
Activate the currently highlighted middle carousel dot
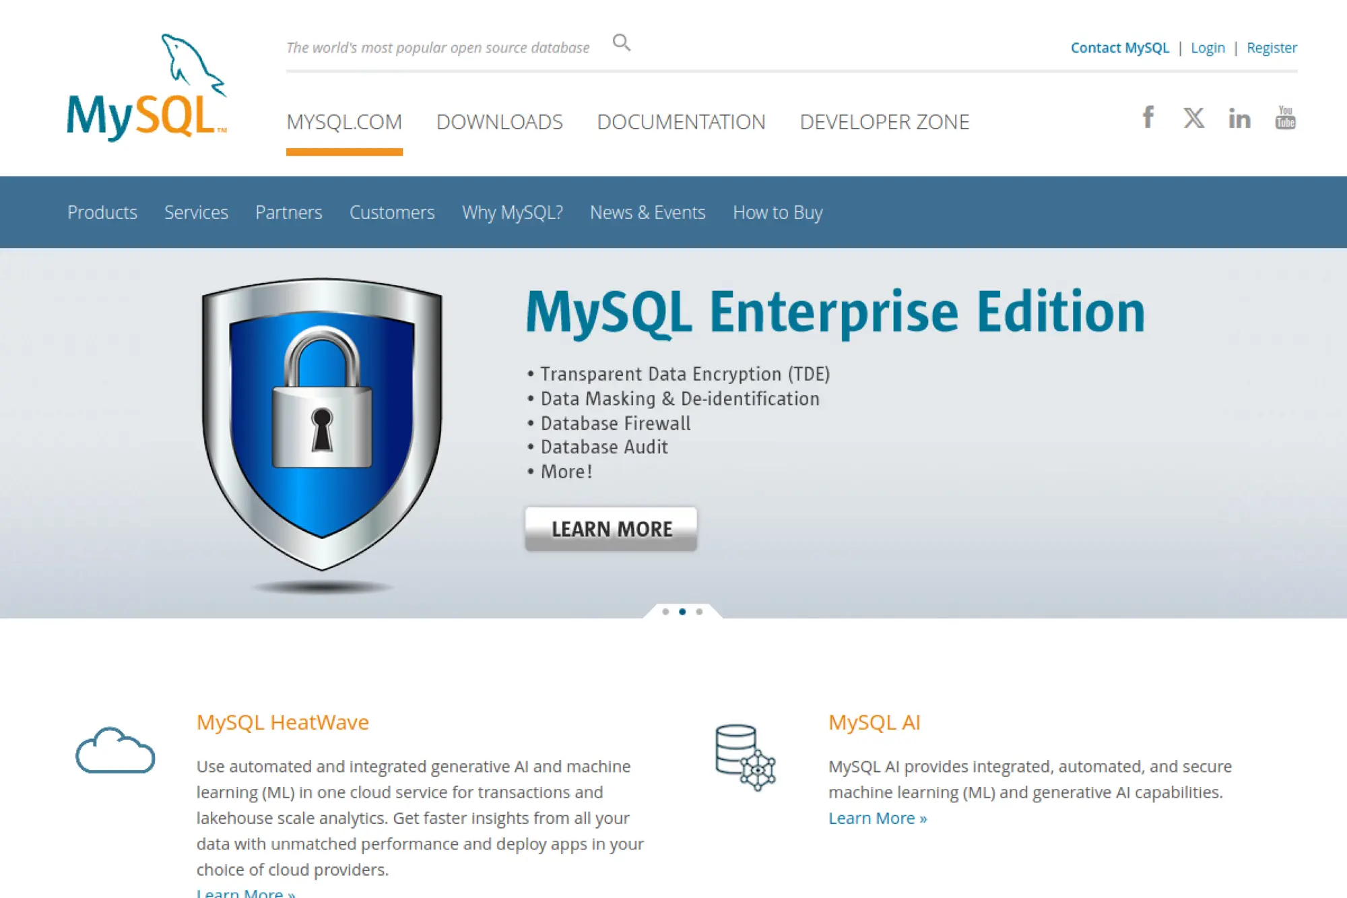(x=682, y=612)
